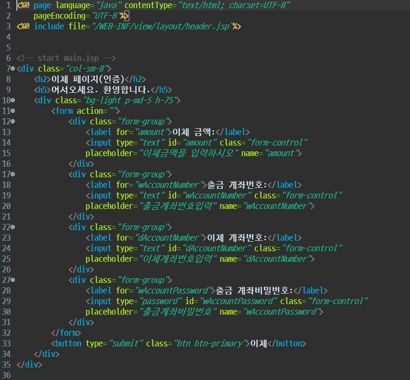Click the h2 text "이체 페이지(인증)"
Screen dimensions: 410x380
[x=87, y=79]
